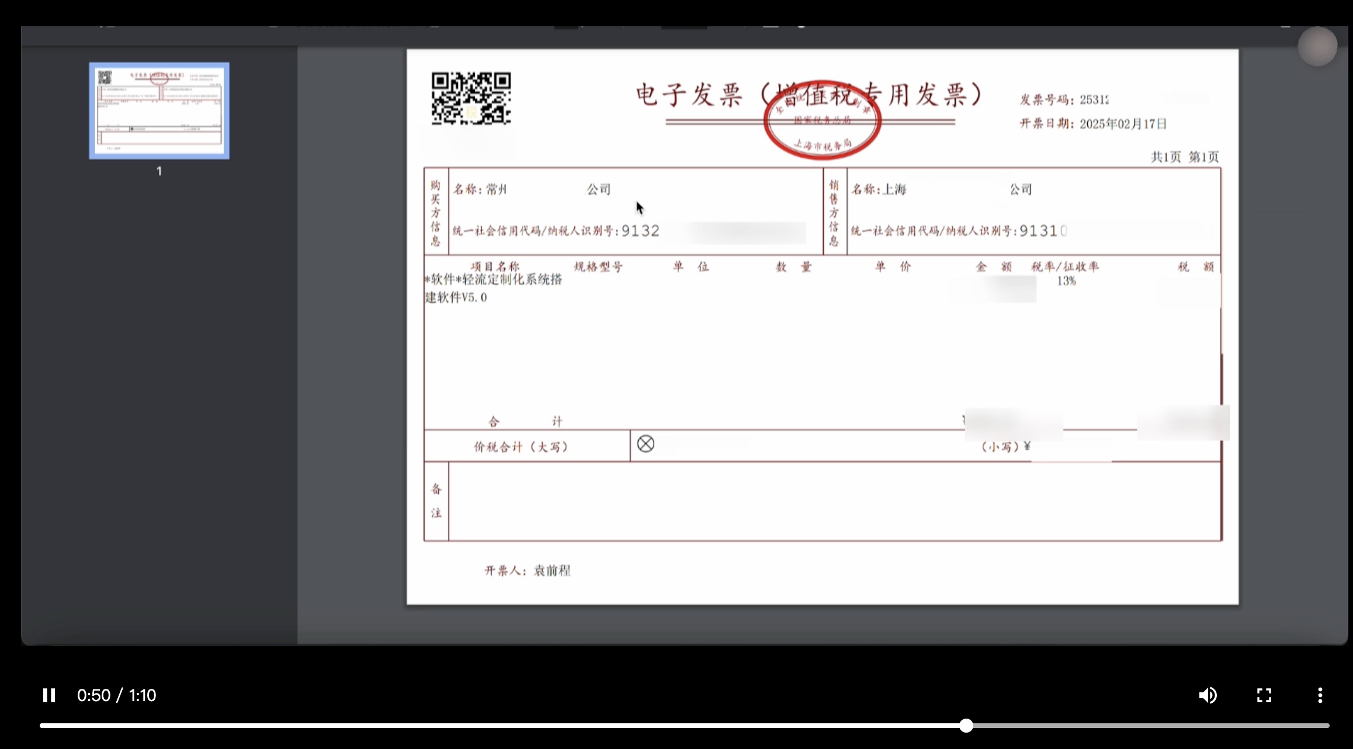Mute the video volume speaker icon
This screenshot has height=749, width=1353.
coord(1208,695)
